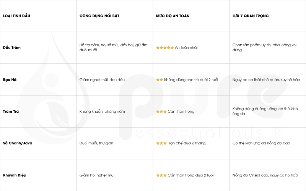The width and height of the screenshot is (306, 191).
Task: Click the star rating for Khuynh Diệp
Action: [x=161, y=175]
